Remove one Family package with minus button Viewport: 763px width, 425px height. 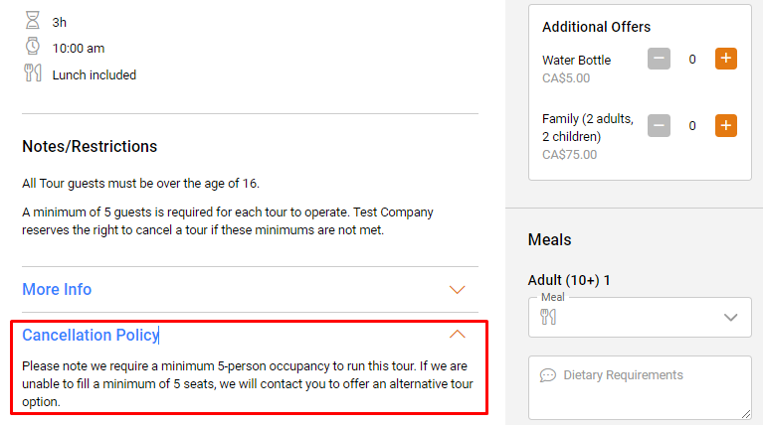click(659, 126)
